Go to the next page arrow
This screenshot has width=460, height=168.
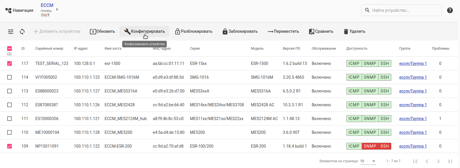click(438, 161)
